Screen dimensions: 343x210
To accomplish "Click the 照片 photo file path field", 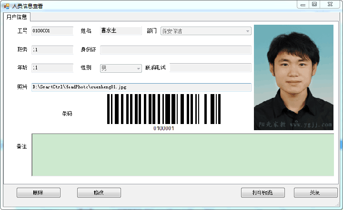I will click(x=141, y=87).
